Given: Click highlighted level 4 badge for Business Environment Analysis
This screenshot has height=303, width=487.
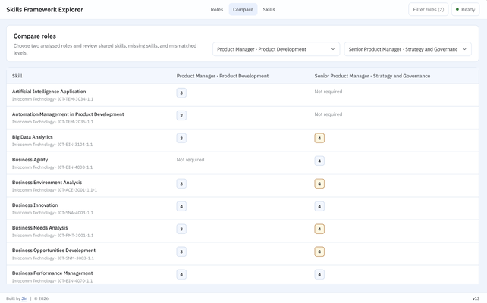Looking at the screenshot, I should (x=319, y=183).
